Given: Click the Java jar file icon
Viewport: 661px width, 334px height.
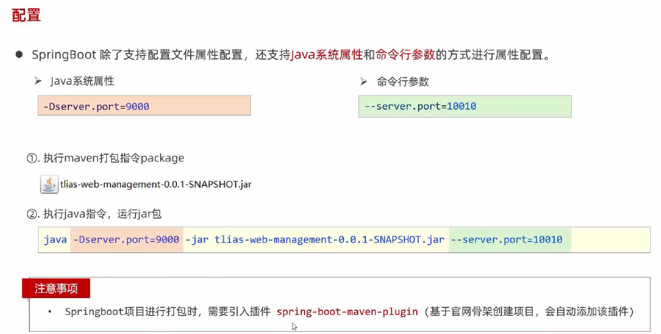Looking at the screenshot, I should tap(49, 184).
